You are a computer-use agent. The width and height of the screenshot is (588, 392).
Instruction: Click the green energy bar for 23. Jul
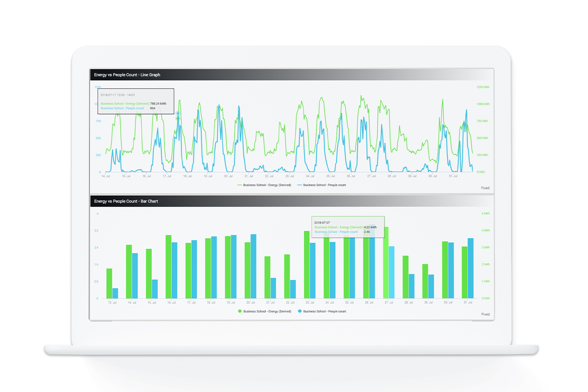[x=307, y=265]
